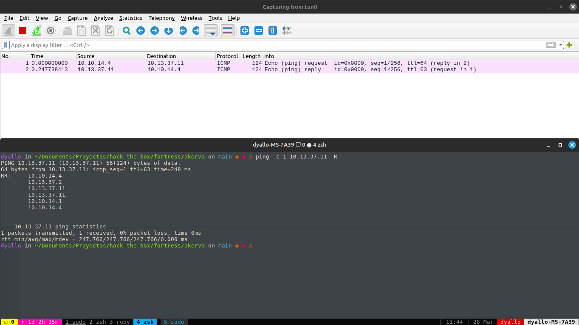
Task: Click the tmux uptime 1d 2h 15m segment
Action: (40, 322)
